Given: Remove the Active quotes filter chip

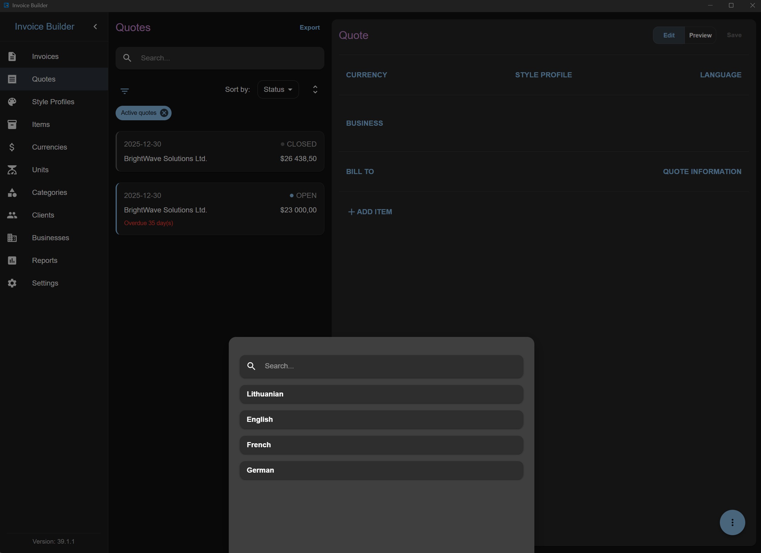Looking at the screenshot, I should pos(164,113).
